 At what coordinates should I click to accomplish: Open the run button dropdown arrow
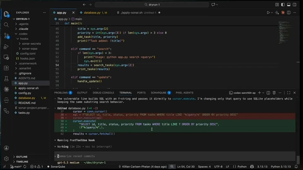click(x=272, y=13)
